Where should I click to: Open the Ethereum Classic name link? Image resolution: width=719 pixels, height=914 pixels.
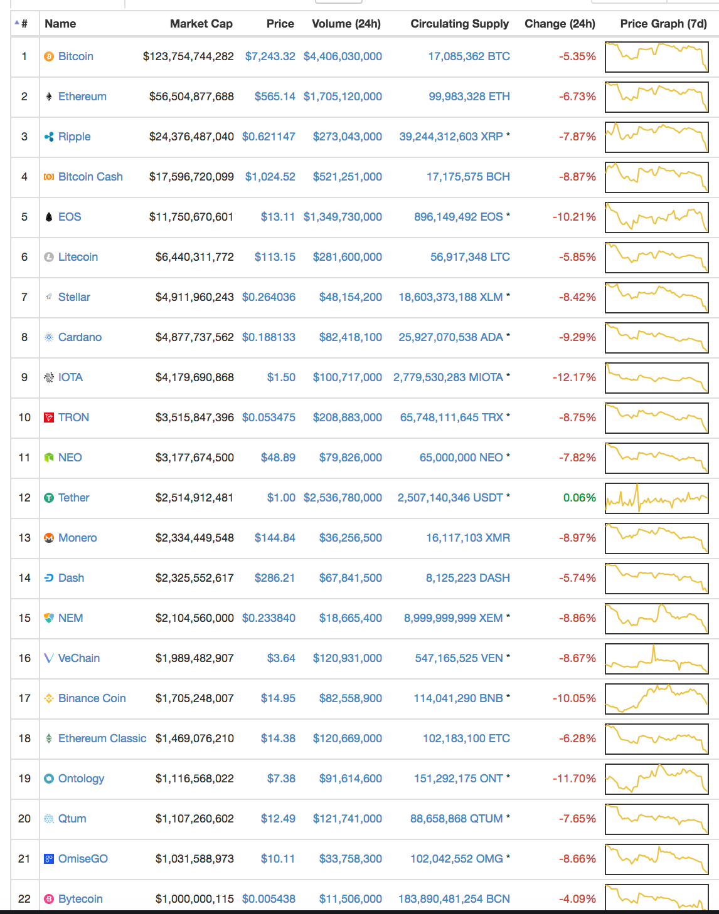point(102,738)
